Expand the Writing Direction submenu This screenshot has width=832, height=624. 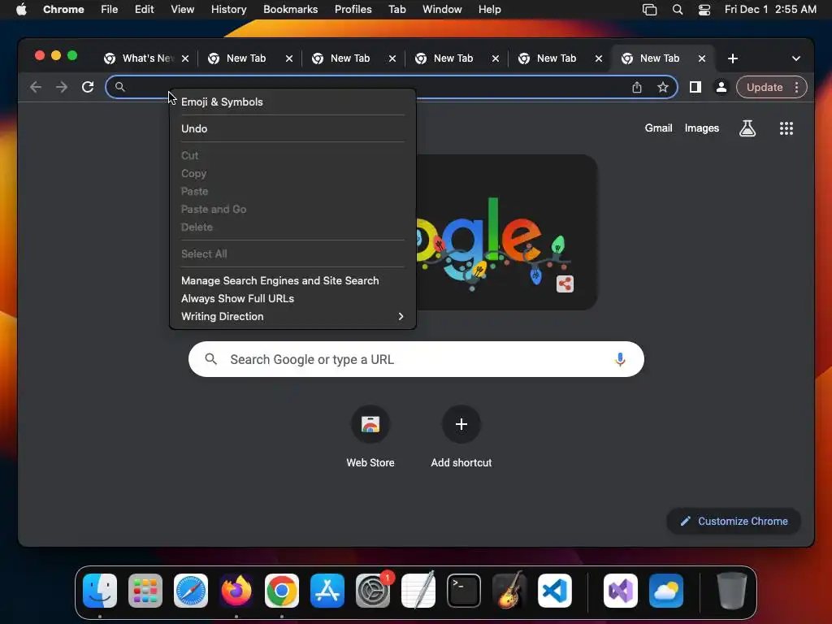292,316
